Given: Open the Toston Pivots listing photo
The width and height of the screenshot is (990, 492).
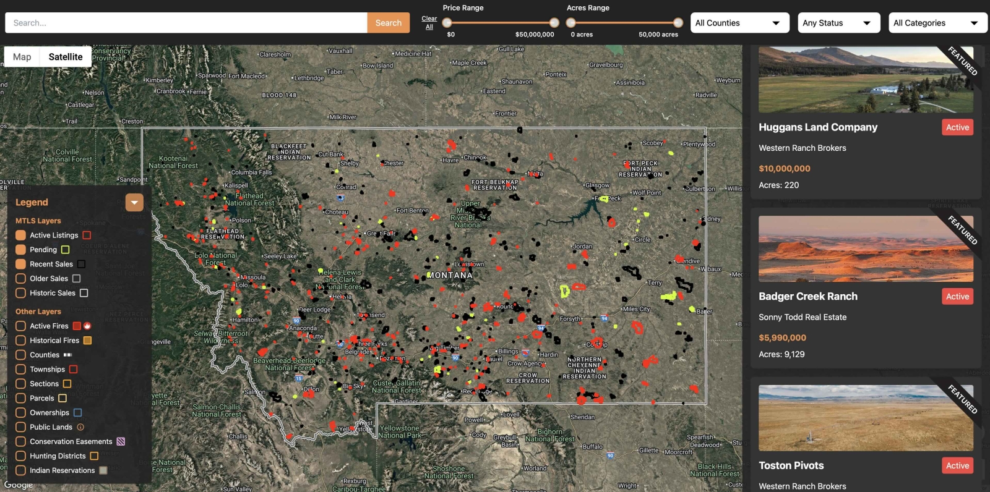Looking at the screenshot, I should [x=866, y=418].
